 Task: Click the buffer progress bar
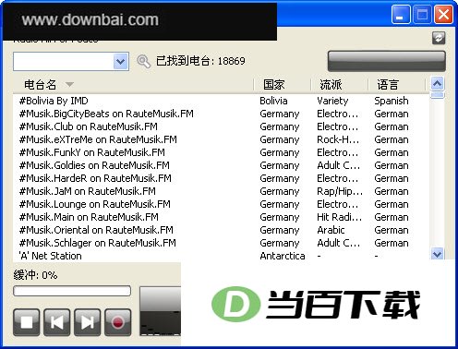pos(72,291)
